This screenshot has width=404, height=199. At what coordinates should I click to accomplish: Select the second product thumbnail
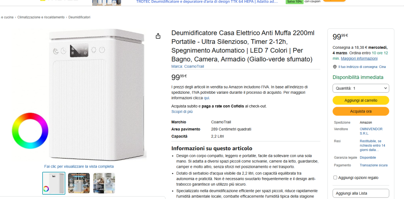point(79,183)
